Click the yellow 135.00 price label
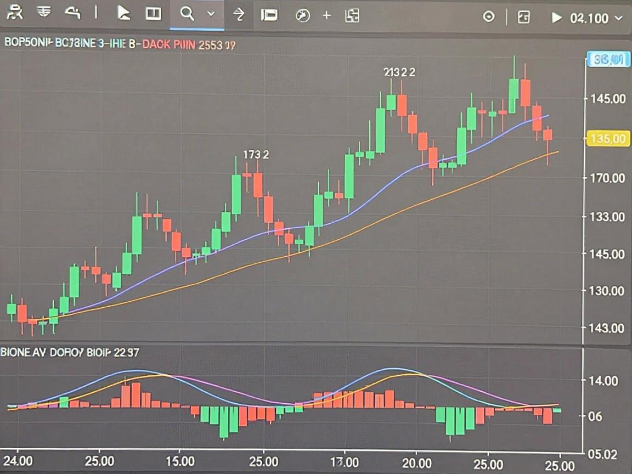The height and width of the screenshot is (474, 632). tap(608, 139)
